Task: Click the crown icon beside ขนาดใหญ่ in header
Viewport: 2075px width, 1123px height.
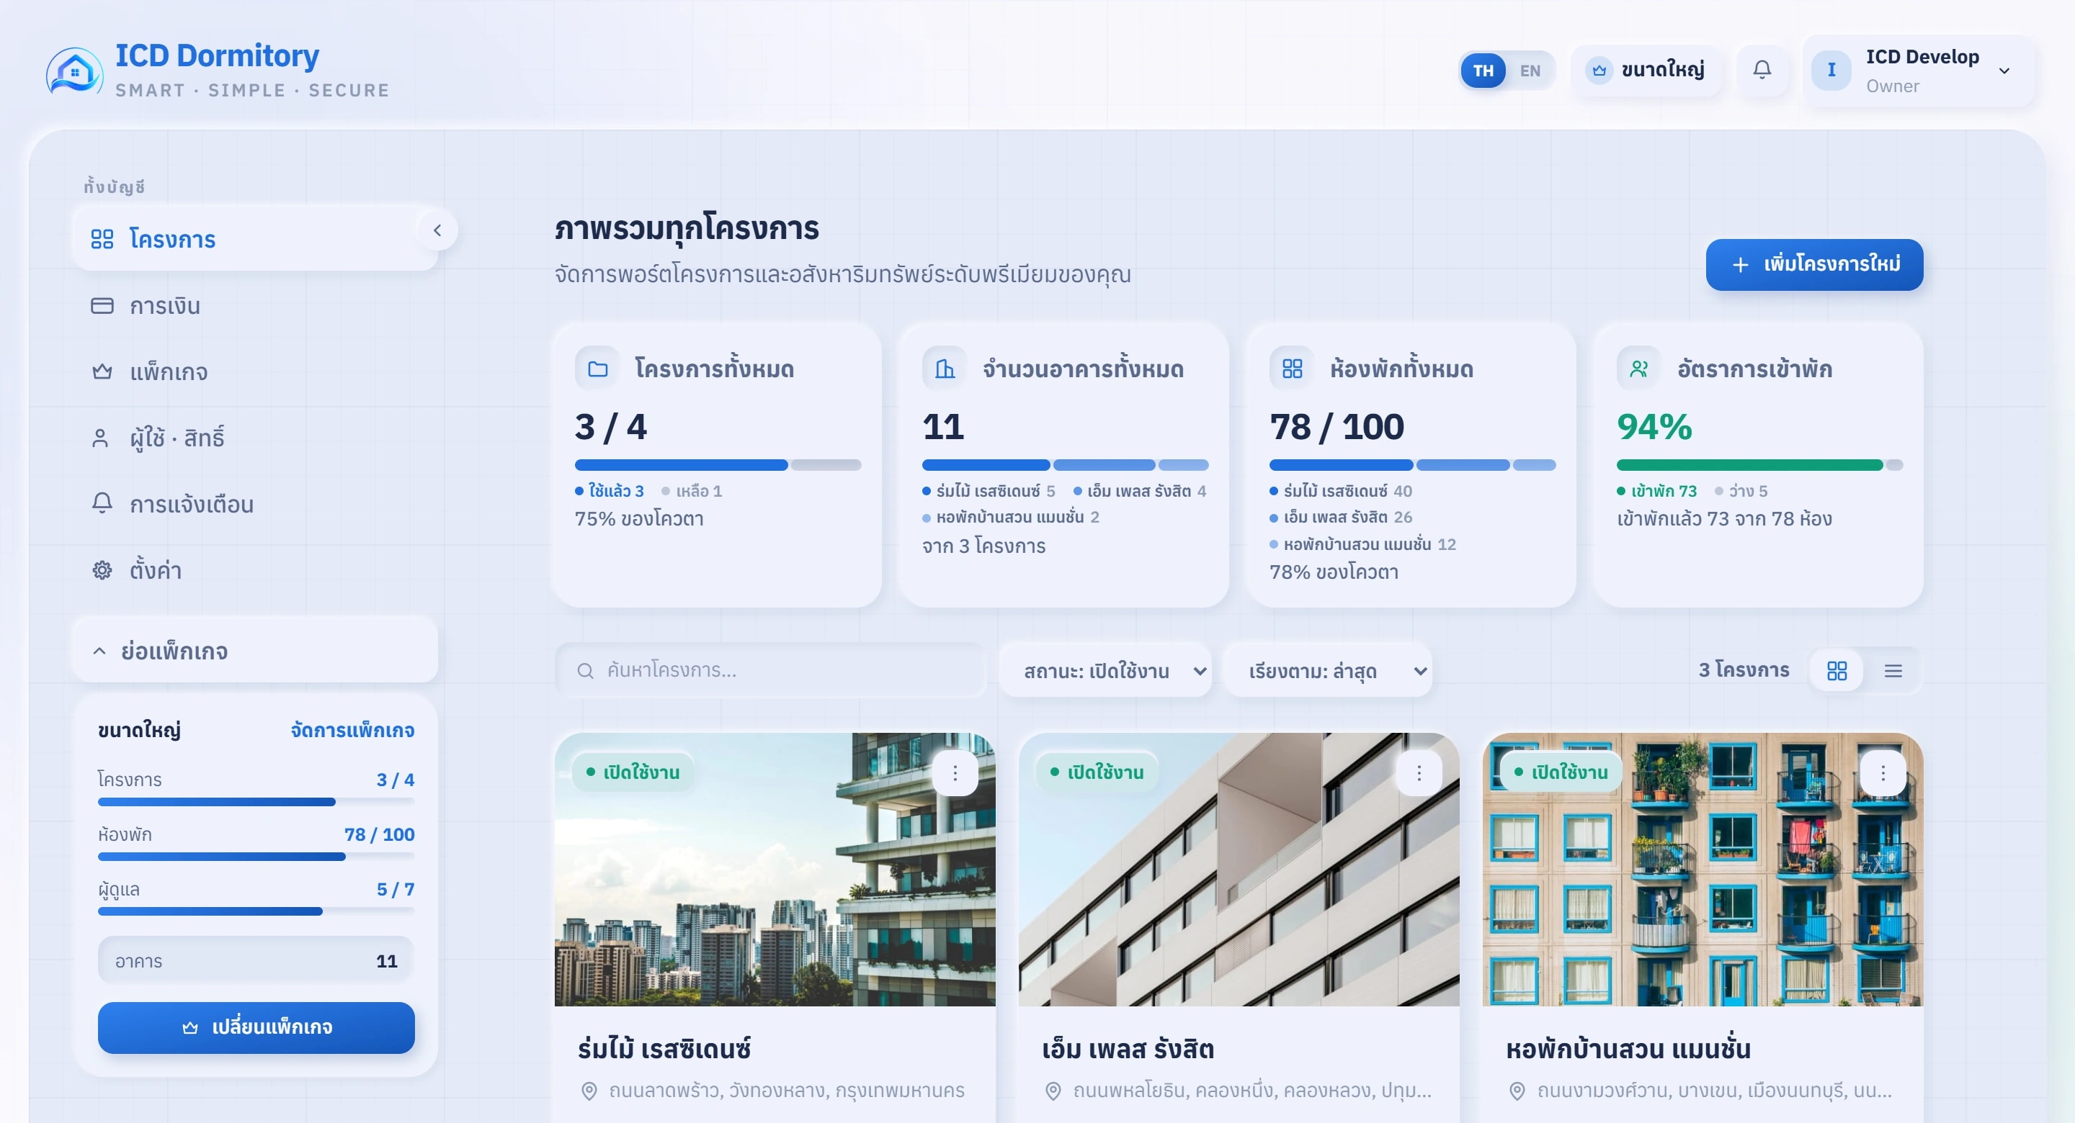Action: 1599,71
